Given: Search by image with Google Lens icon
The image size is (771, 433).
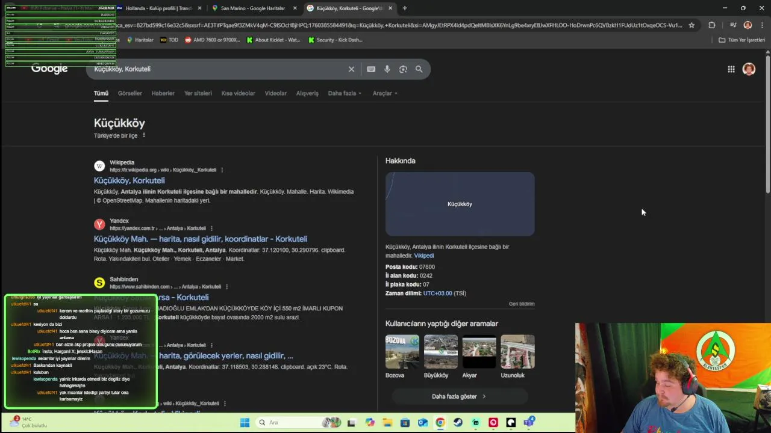Looking at the screenshot, I should pyautogui.click(x=403, y=69).
